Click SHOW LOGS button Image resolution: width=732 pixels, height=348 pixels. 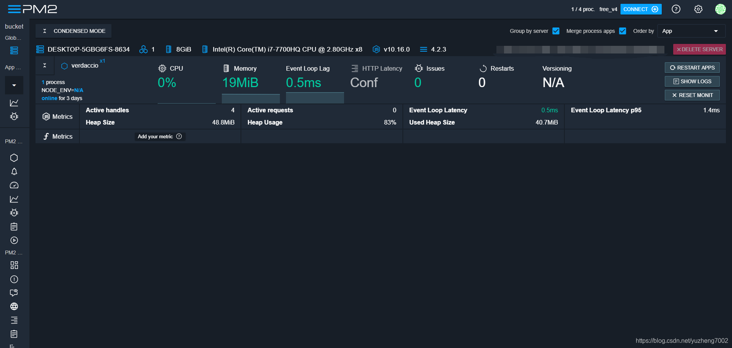click(x=692, y=81)
